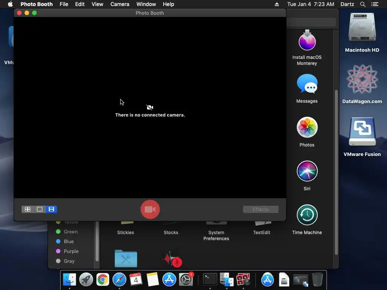Click the date and time in menu bar
This screenshot has height=290, width=387.
click(311, 4)
